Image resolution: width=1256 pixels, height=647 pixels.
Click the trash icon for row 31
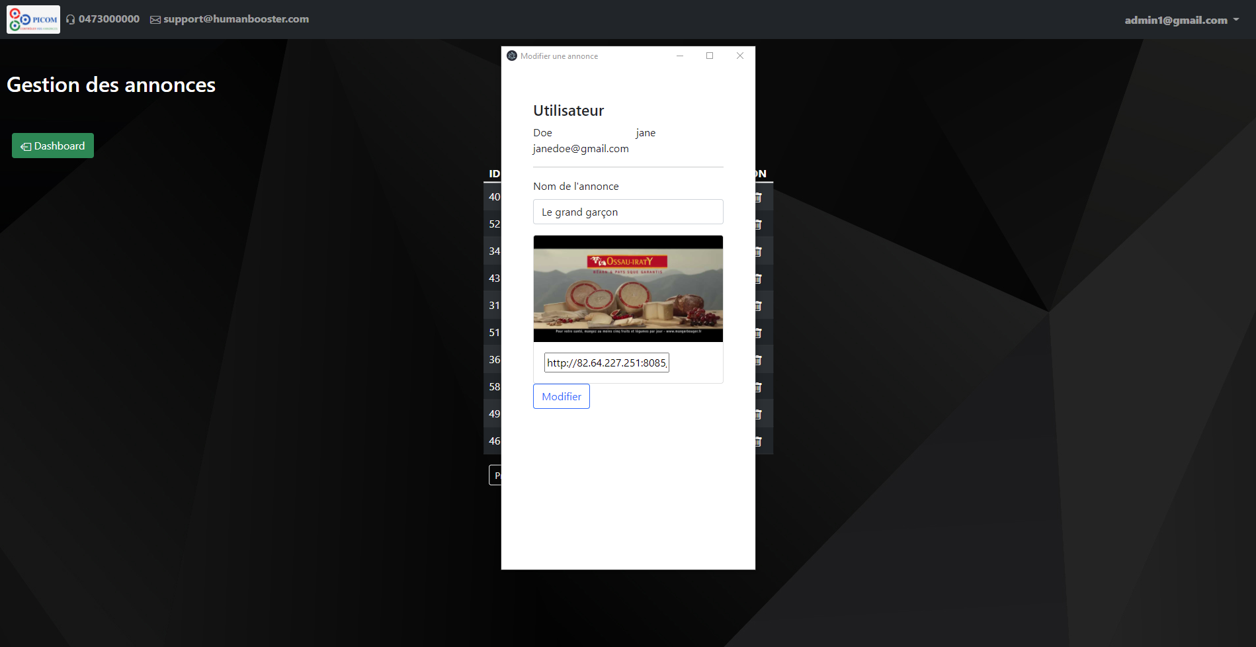coord(759,306)
